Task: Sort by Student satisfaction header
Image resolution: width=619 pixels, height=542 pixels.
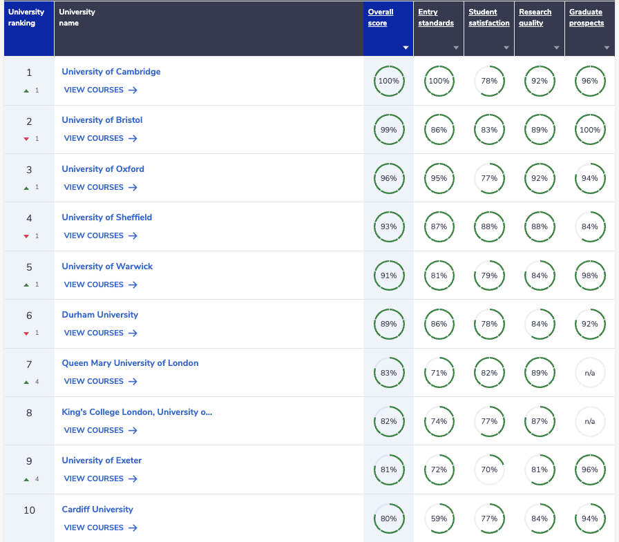Action: tap(488, 17)
